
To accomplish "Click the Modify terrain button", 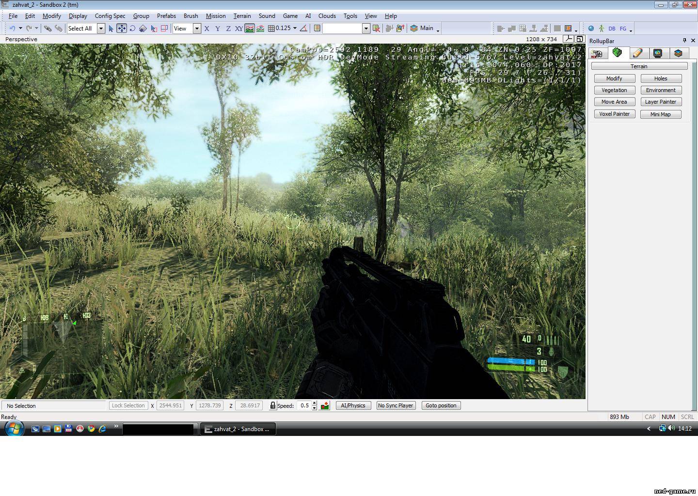I will point(614,78).
